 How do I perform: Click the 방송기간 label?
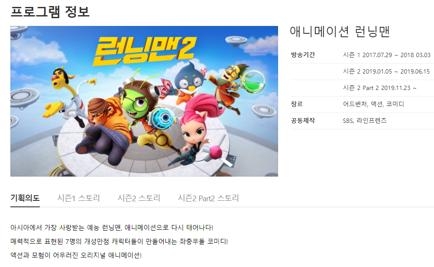click(303, 55)
